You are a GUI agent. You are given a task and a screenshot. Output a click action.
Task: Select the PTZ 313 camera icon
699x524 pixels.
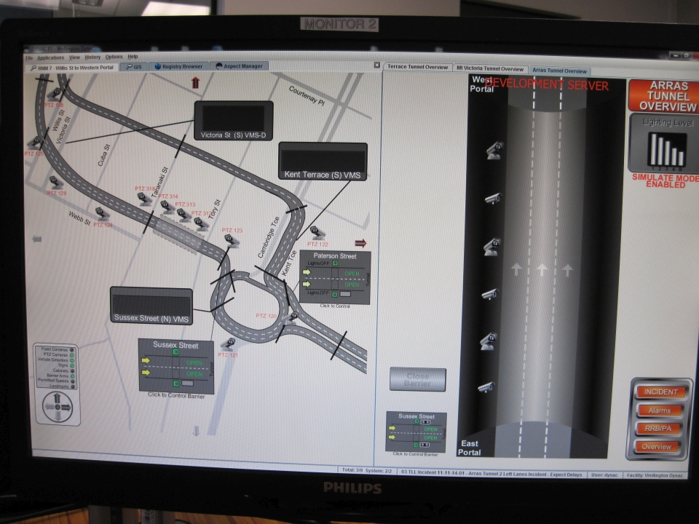(184, 215)
